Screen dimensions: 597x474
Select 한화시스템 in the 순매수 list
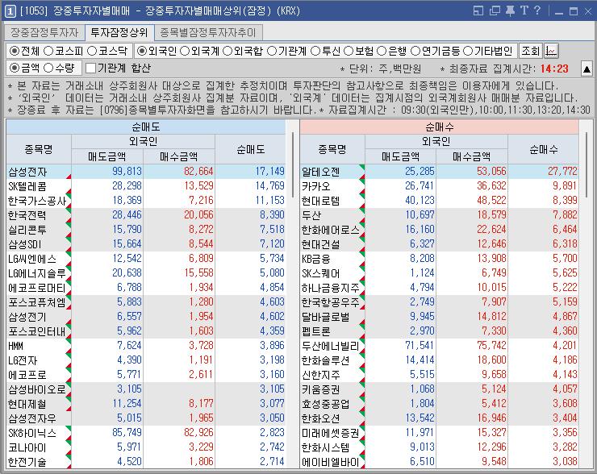point(326,447)
